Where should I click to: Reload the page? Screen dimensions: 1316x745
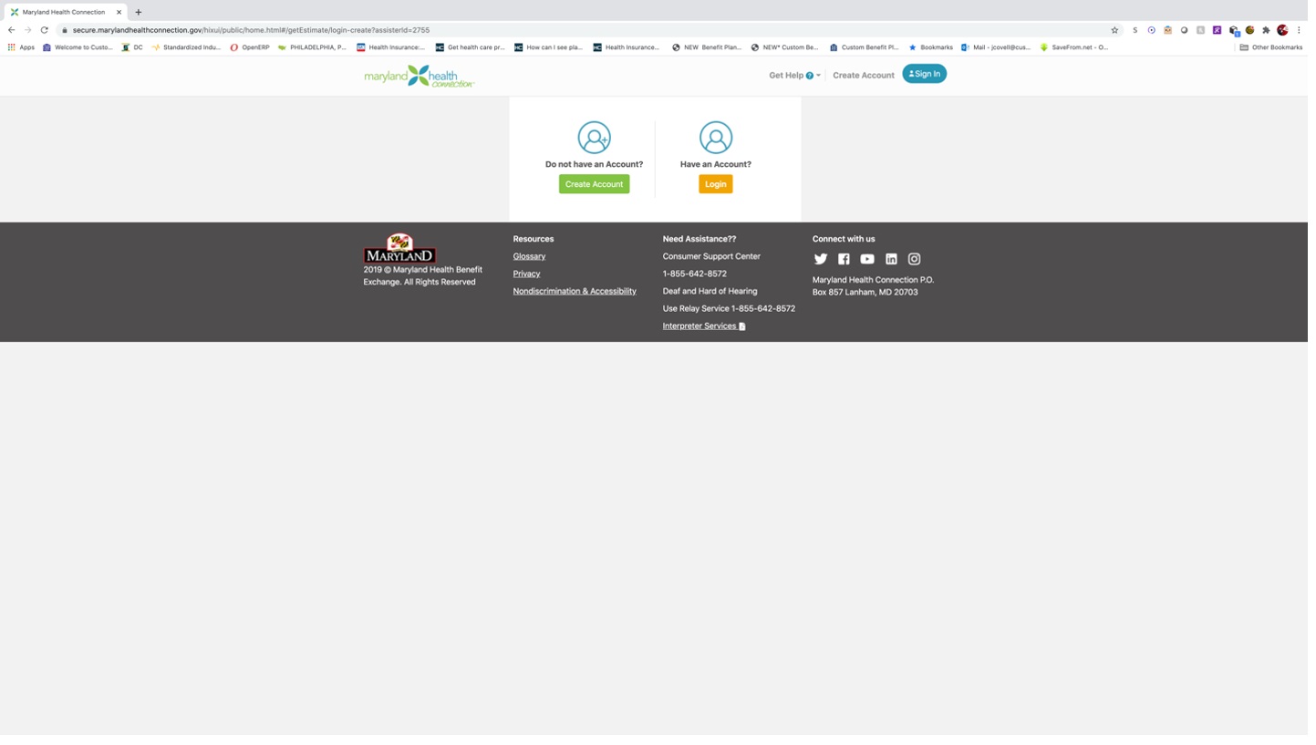[x=44, y=30]
